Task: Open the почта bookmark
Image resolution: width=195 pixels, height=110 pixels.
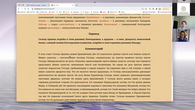Action: coord(66,12)
